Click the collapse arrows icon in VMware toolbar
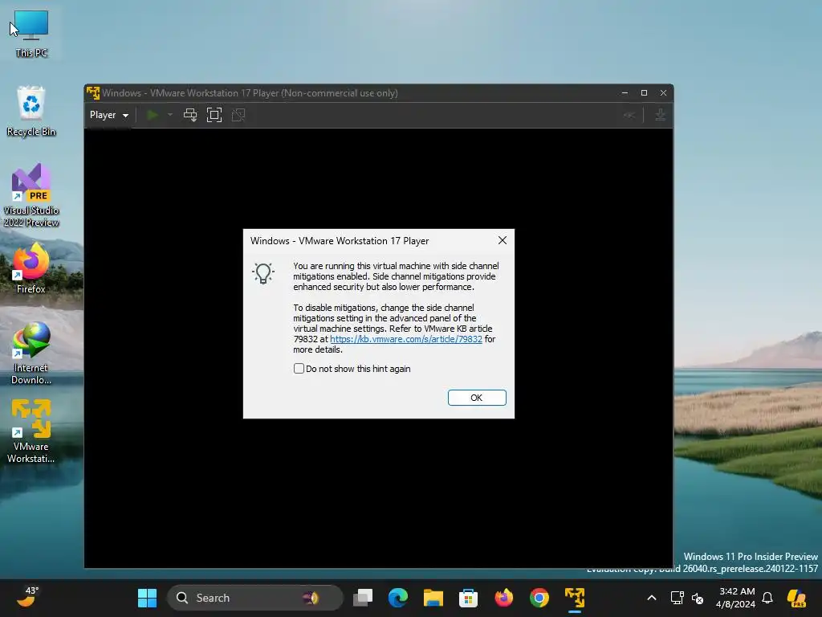Viewport: 822px width, 617px height. [x=629, y=115]
